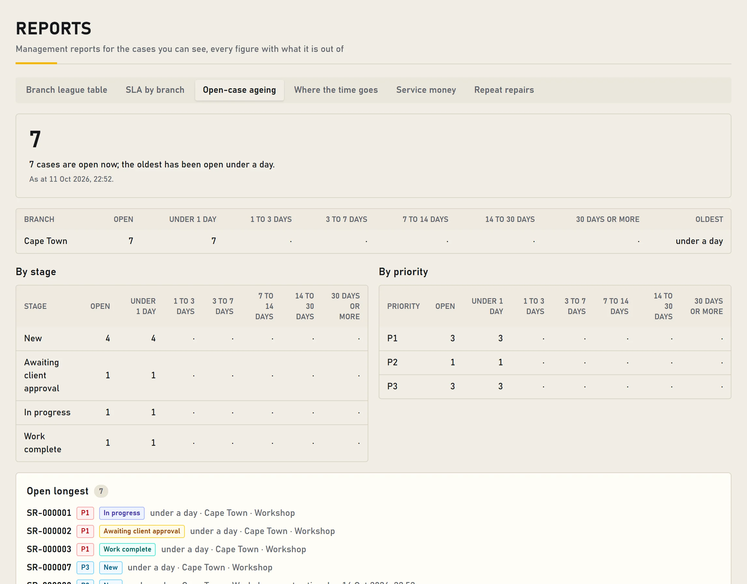Click the P3 priority row label
This screenshot has width=747, height=584.
[392, 386]
